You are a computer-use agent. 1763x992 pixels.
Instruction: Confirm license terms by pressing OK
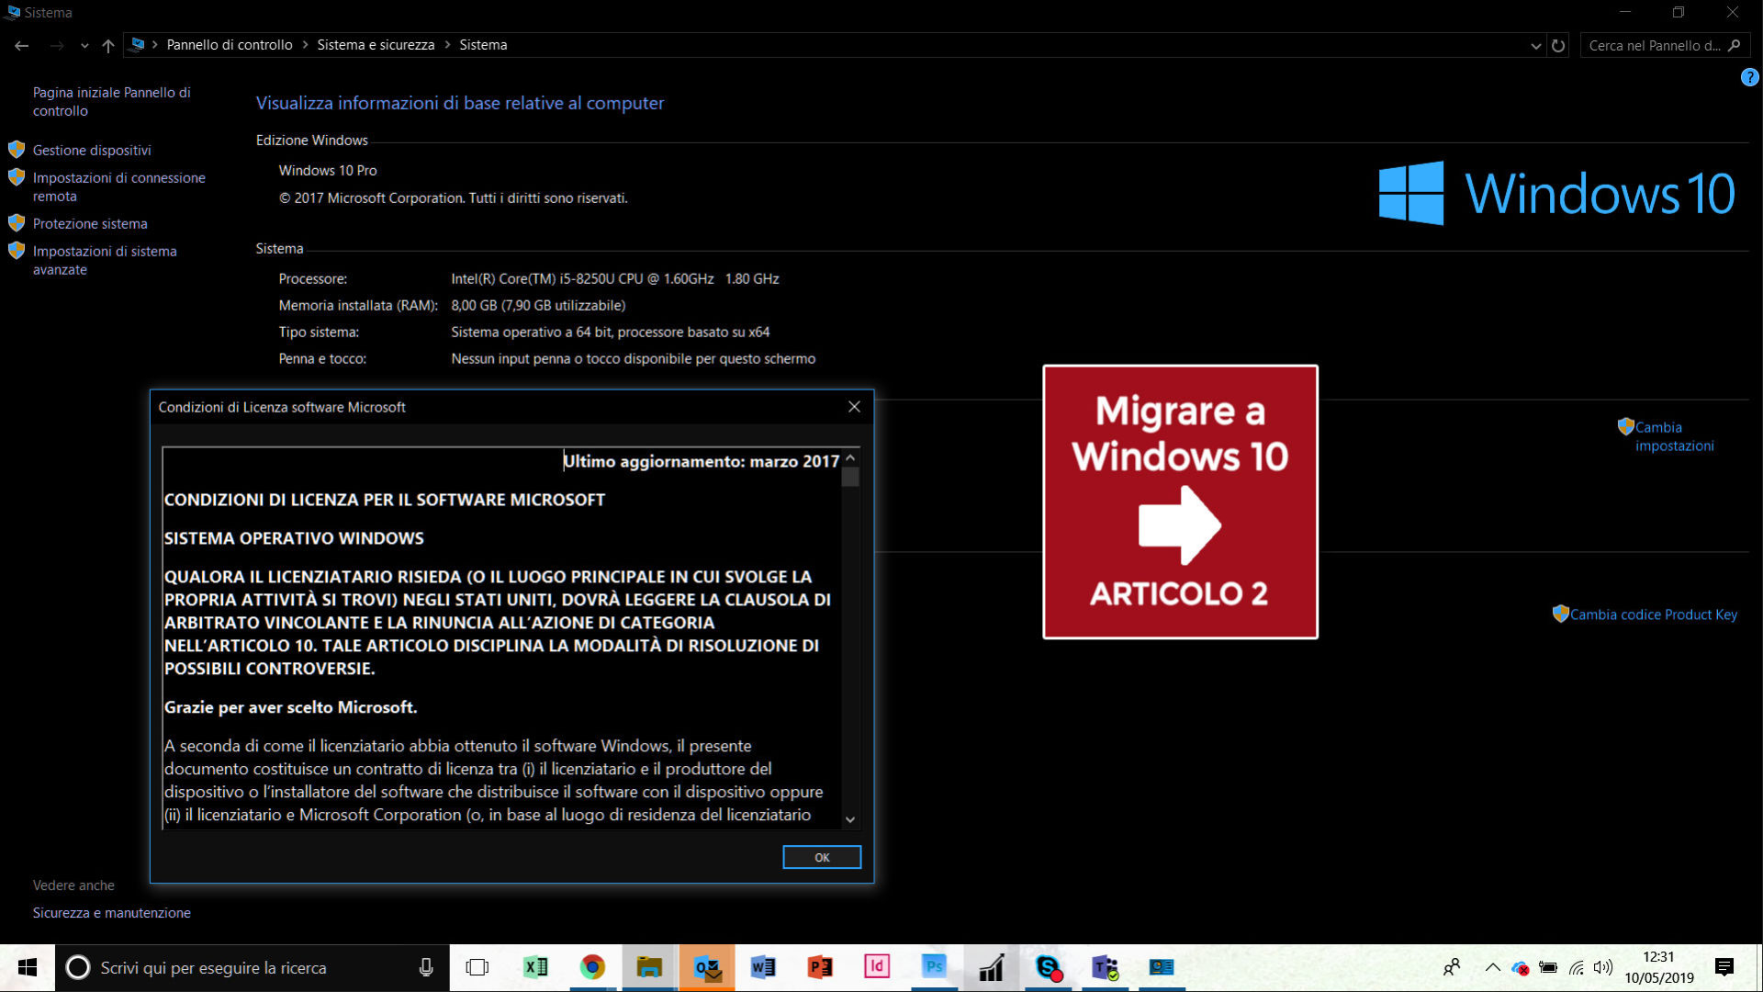(822, 856)
